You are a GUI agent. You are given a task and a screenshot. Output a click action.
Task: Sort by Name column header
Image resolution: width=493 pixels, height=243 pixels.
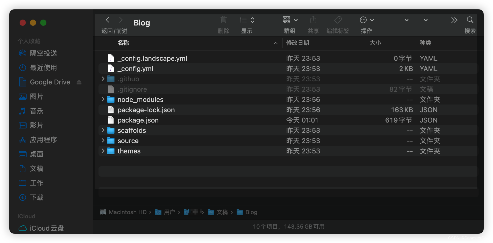tap(123, 43)
